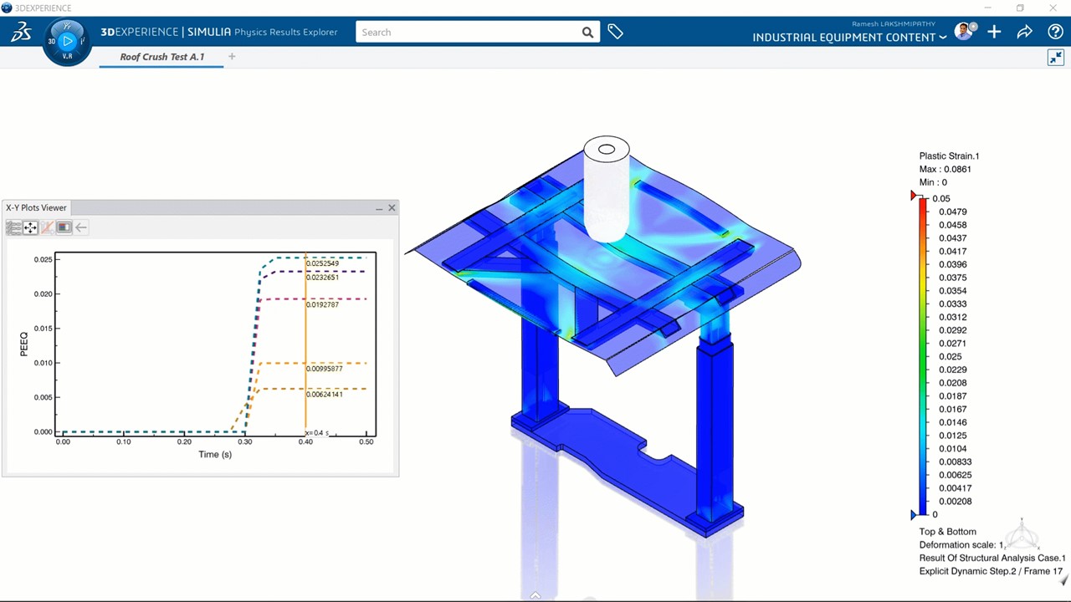
Task: Click the Deformation scale text
Action: (961, 544)
